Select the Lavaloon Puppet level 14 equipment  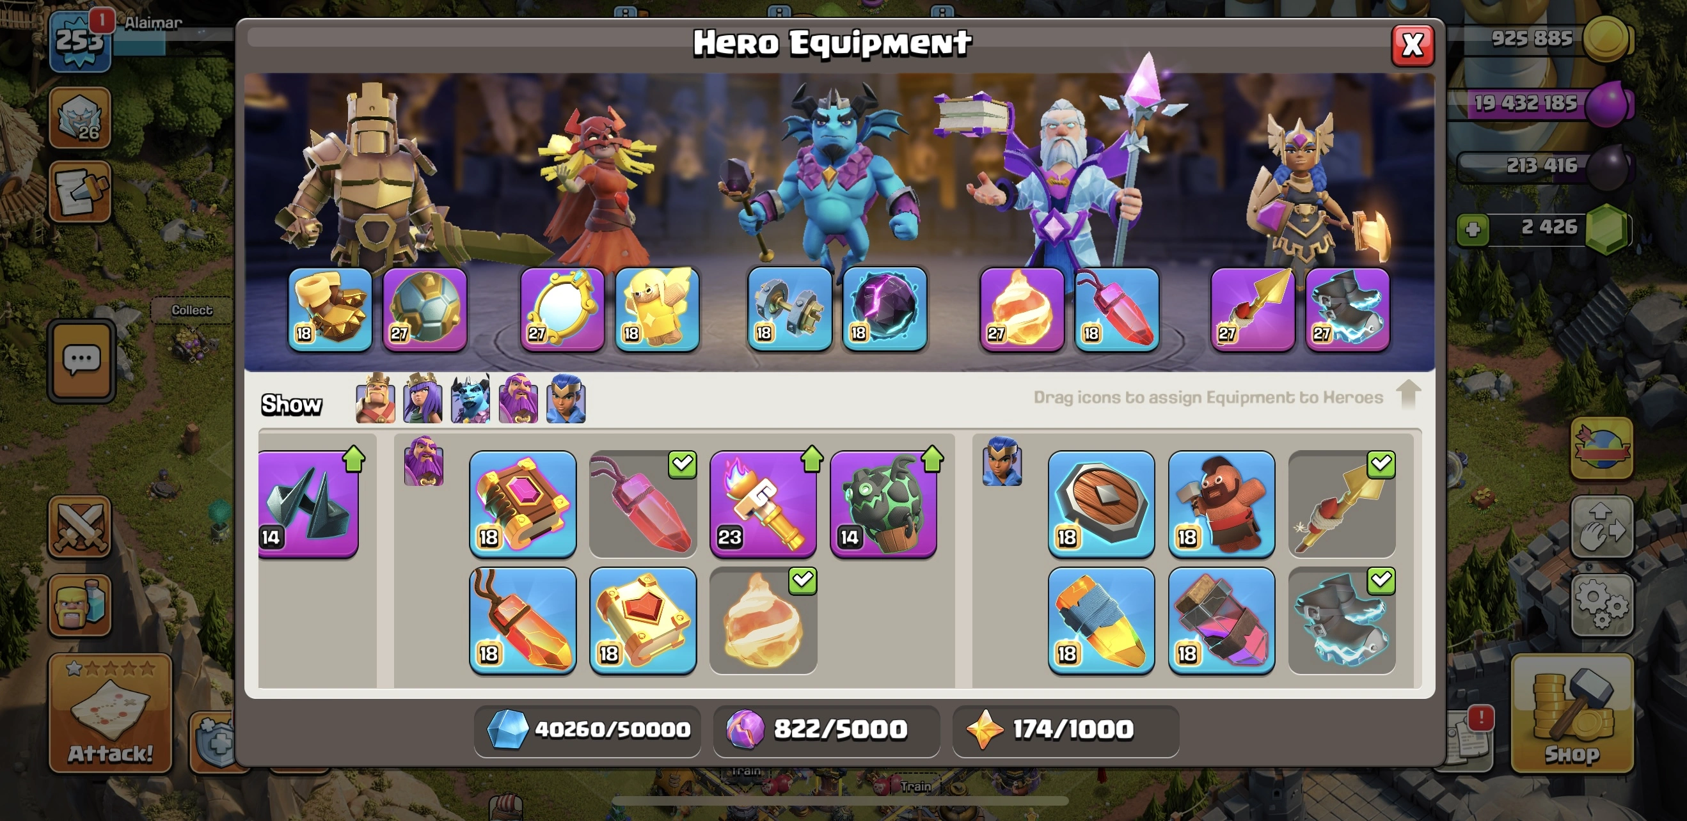click(883, 504)
